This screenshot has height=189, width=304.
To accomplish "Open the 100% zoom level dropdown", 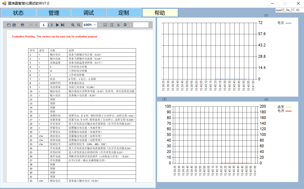I will pyautogui.click(x=95, y=25).
